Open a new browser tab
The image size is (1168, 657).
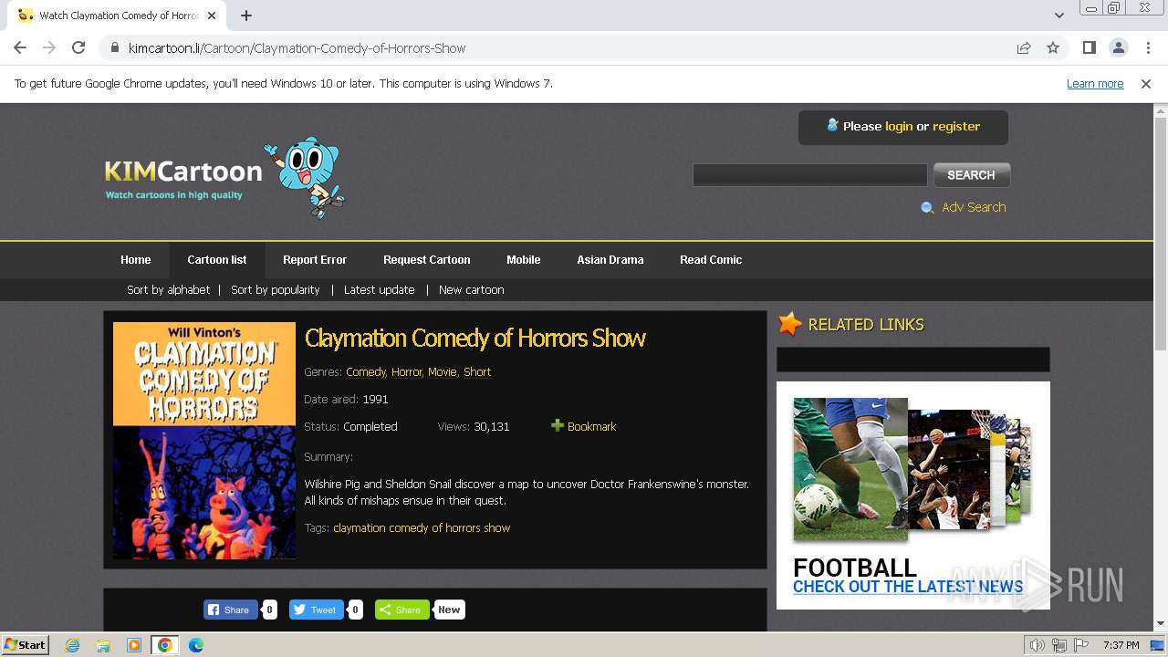[246, 16]
